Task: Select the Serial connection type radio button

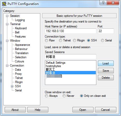Action: pyautogui.click(x=103, y=40)
